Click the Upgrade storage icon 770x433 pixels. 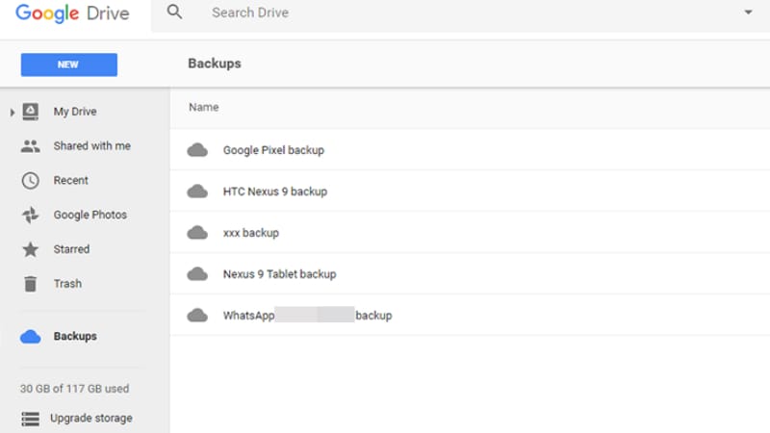point(31,419)
